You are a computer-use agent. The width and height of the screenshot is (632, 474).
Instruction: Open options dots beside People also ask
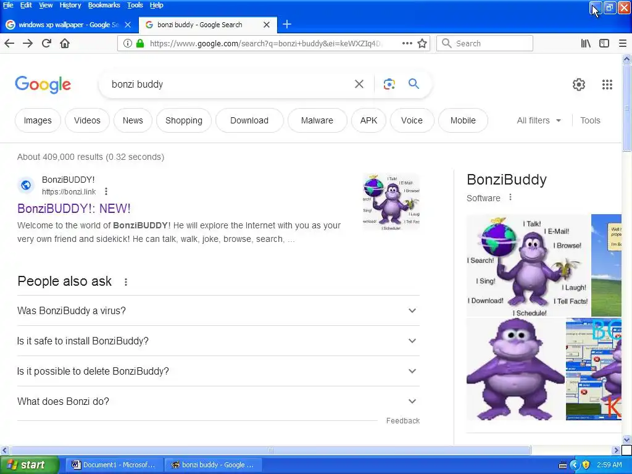(126, 281)
